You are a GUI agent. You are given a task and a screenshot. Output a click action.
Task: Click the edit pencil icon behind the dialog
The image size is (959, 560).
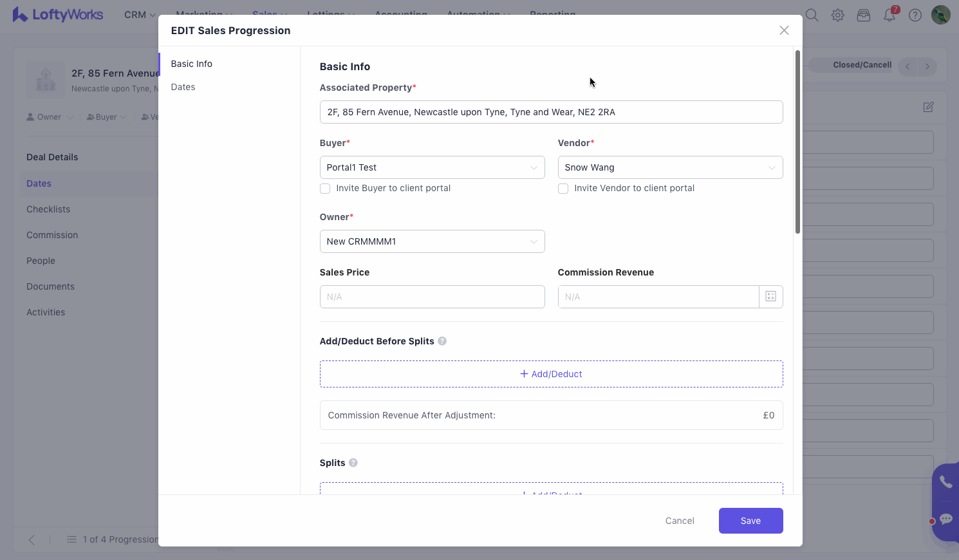pos(928,107)
